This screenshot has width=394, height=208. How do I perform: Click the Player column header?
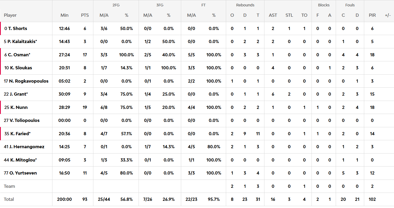(x=10, y=15)
